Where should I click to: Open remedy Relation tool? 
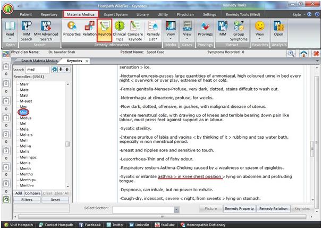[89, 29]
